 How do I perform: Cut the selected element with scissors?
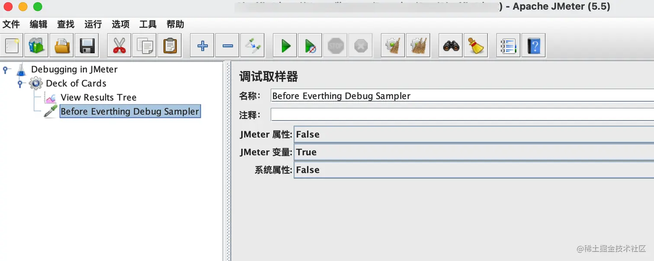pos(119,45)
